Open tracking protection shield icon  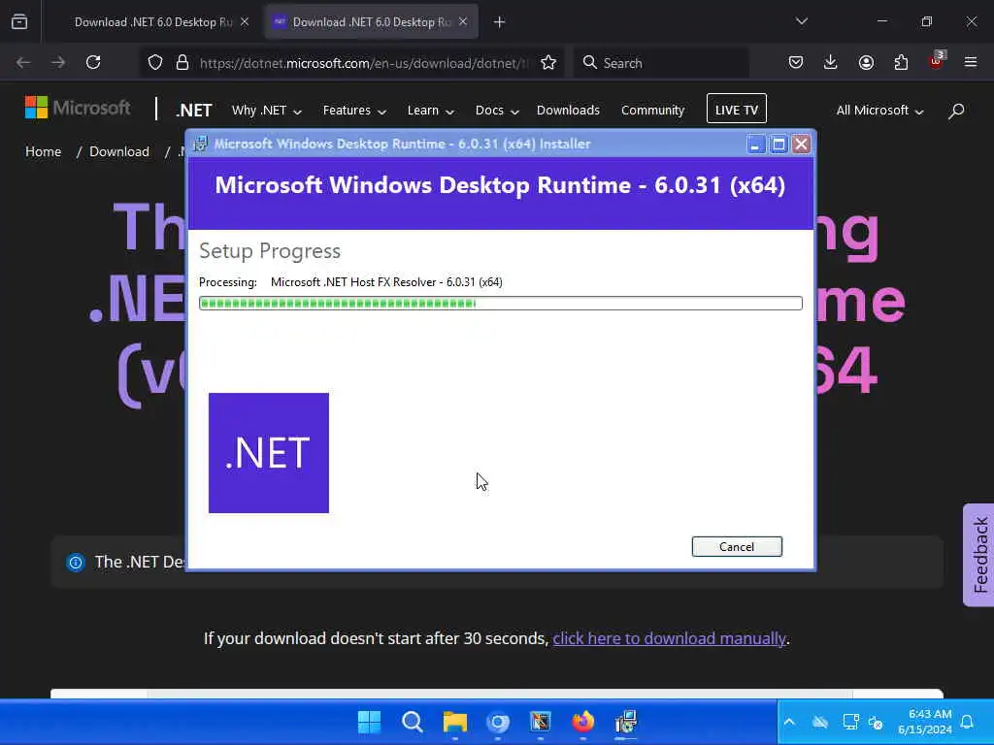click(155, 63)
